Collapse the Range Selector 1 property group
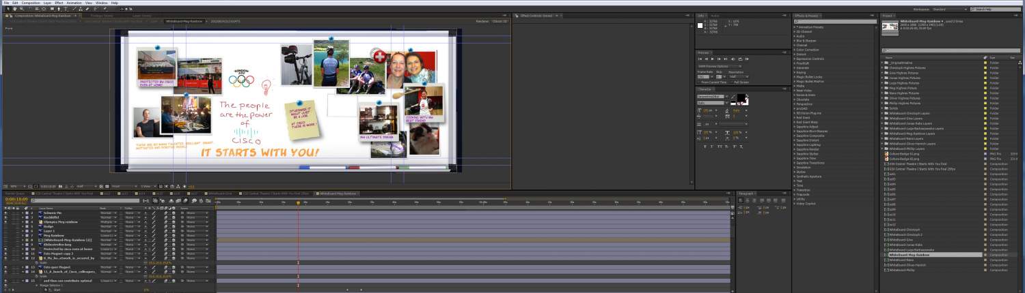Screen dimensions: 1025x293 [x=36, y=285]
